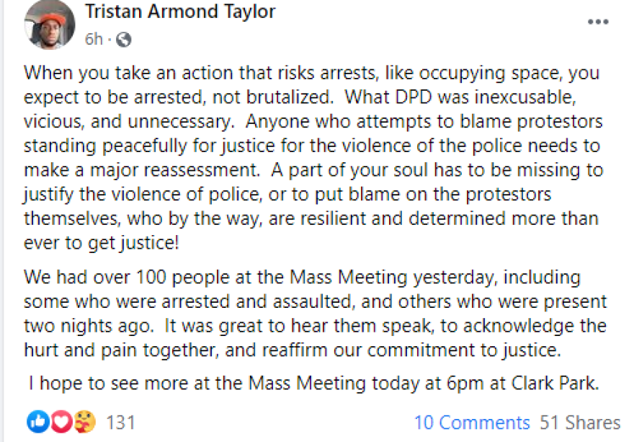
Task: Click the blue thumbs-up Like reaction icon
Action: tap(38, 422)
